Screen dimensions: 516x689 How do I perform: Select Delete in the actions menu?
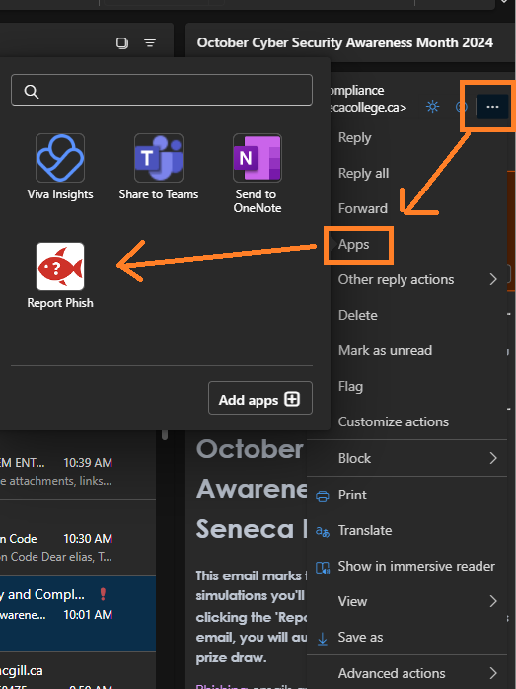[357, 315]
